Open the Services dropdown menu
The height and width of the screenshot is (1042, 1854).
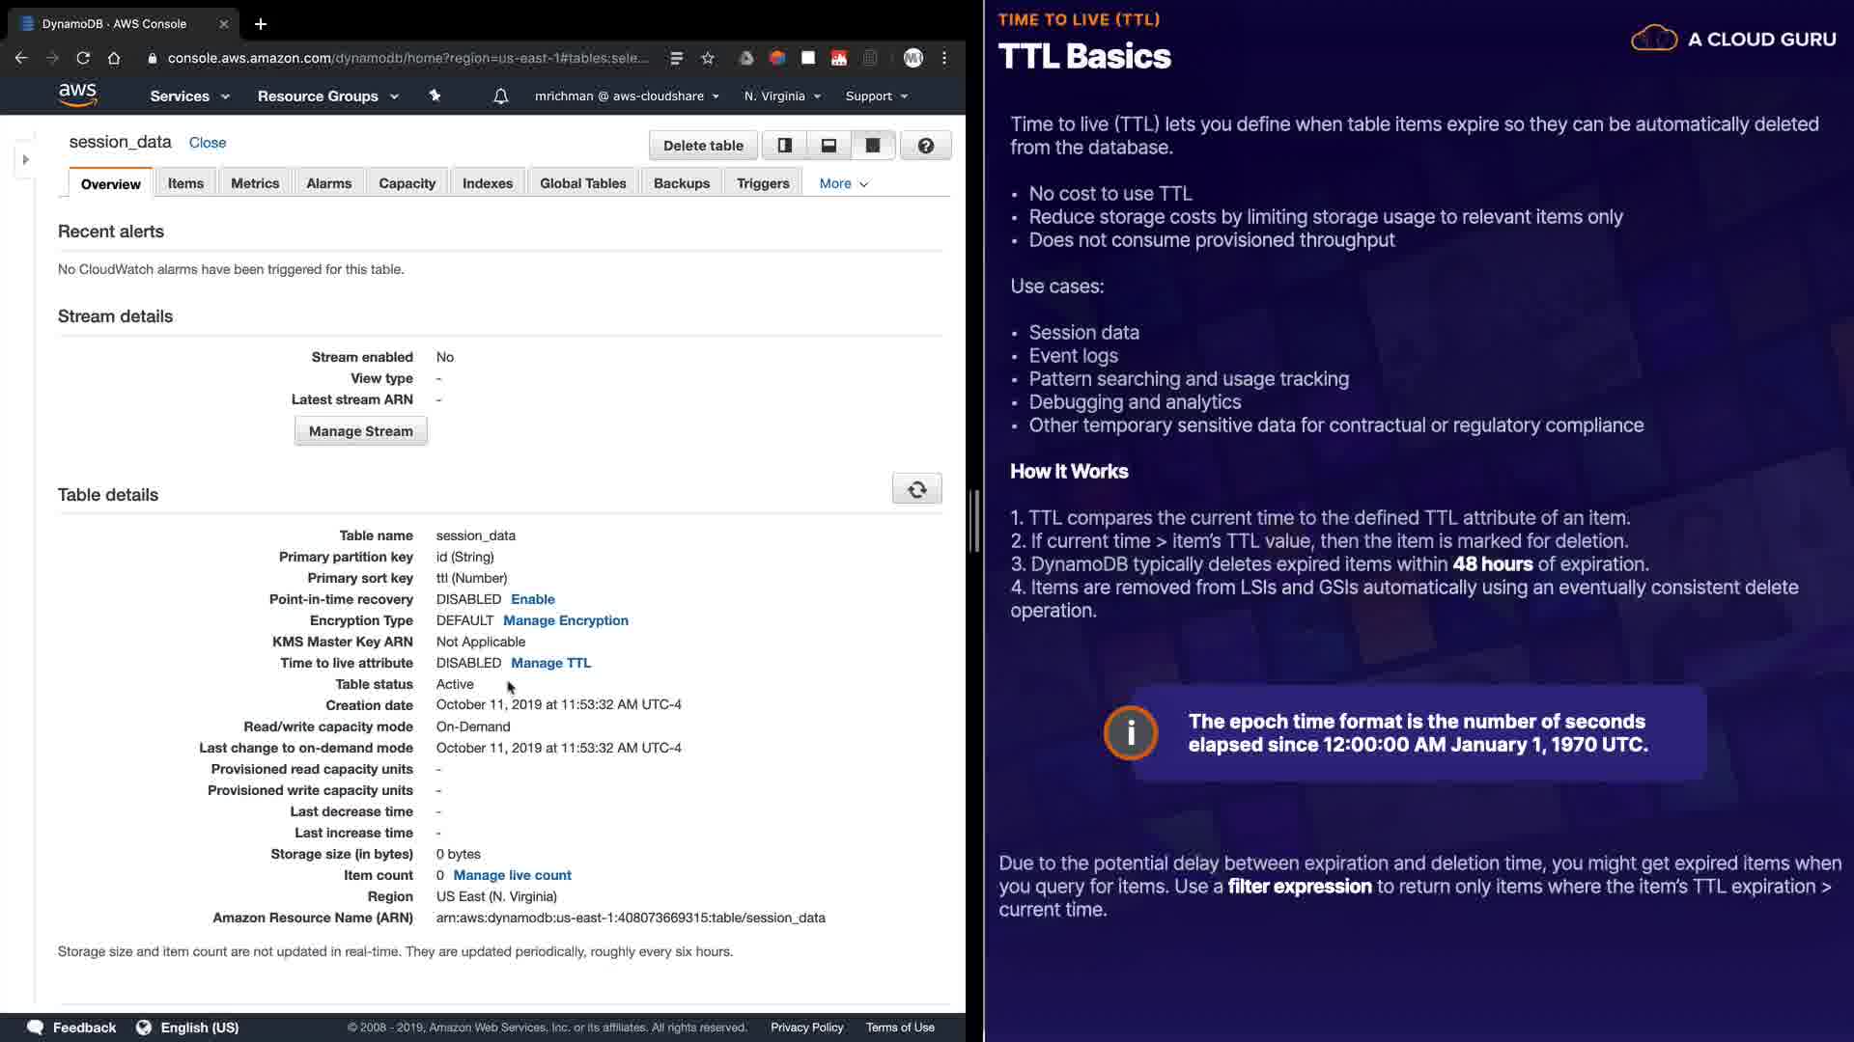pos(189,96)
